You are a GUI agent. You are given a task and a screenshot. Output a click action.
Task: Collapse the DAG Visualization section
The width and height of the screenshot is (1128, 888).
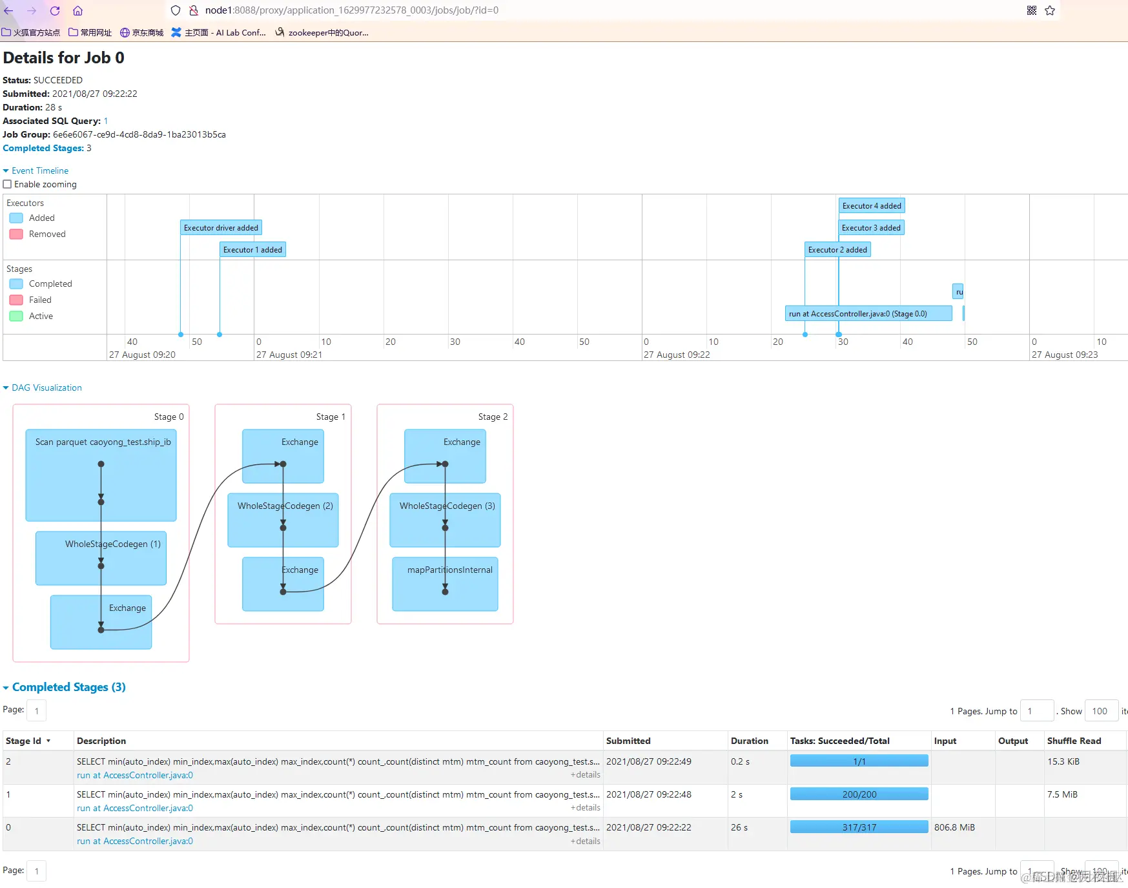(x=43, y=387)
